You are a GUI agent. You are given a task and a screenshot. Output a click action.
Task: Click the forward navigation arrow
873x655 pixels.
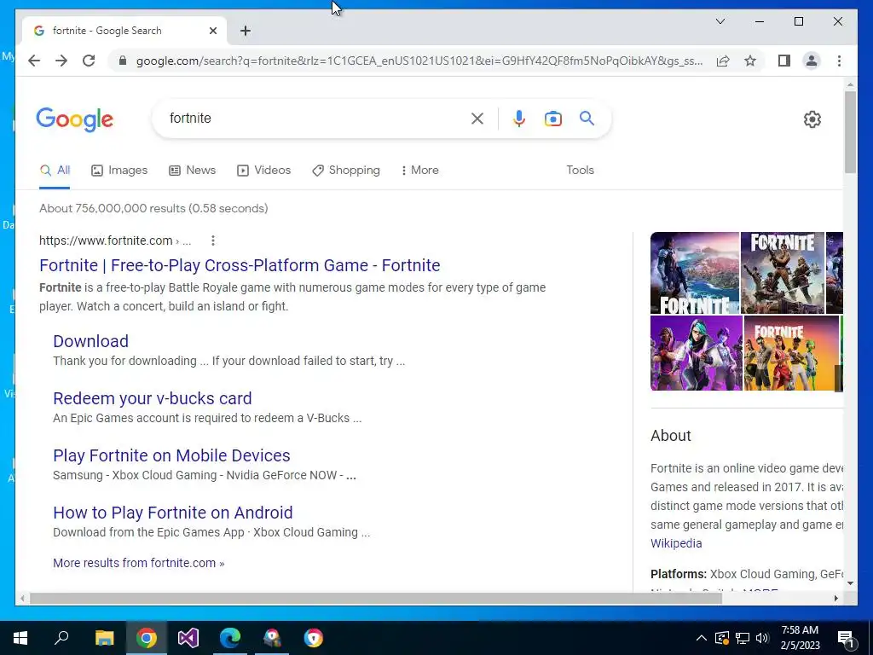[x=61, y=61]
